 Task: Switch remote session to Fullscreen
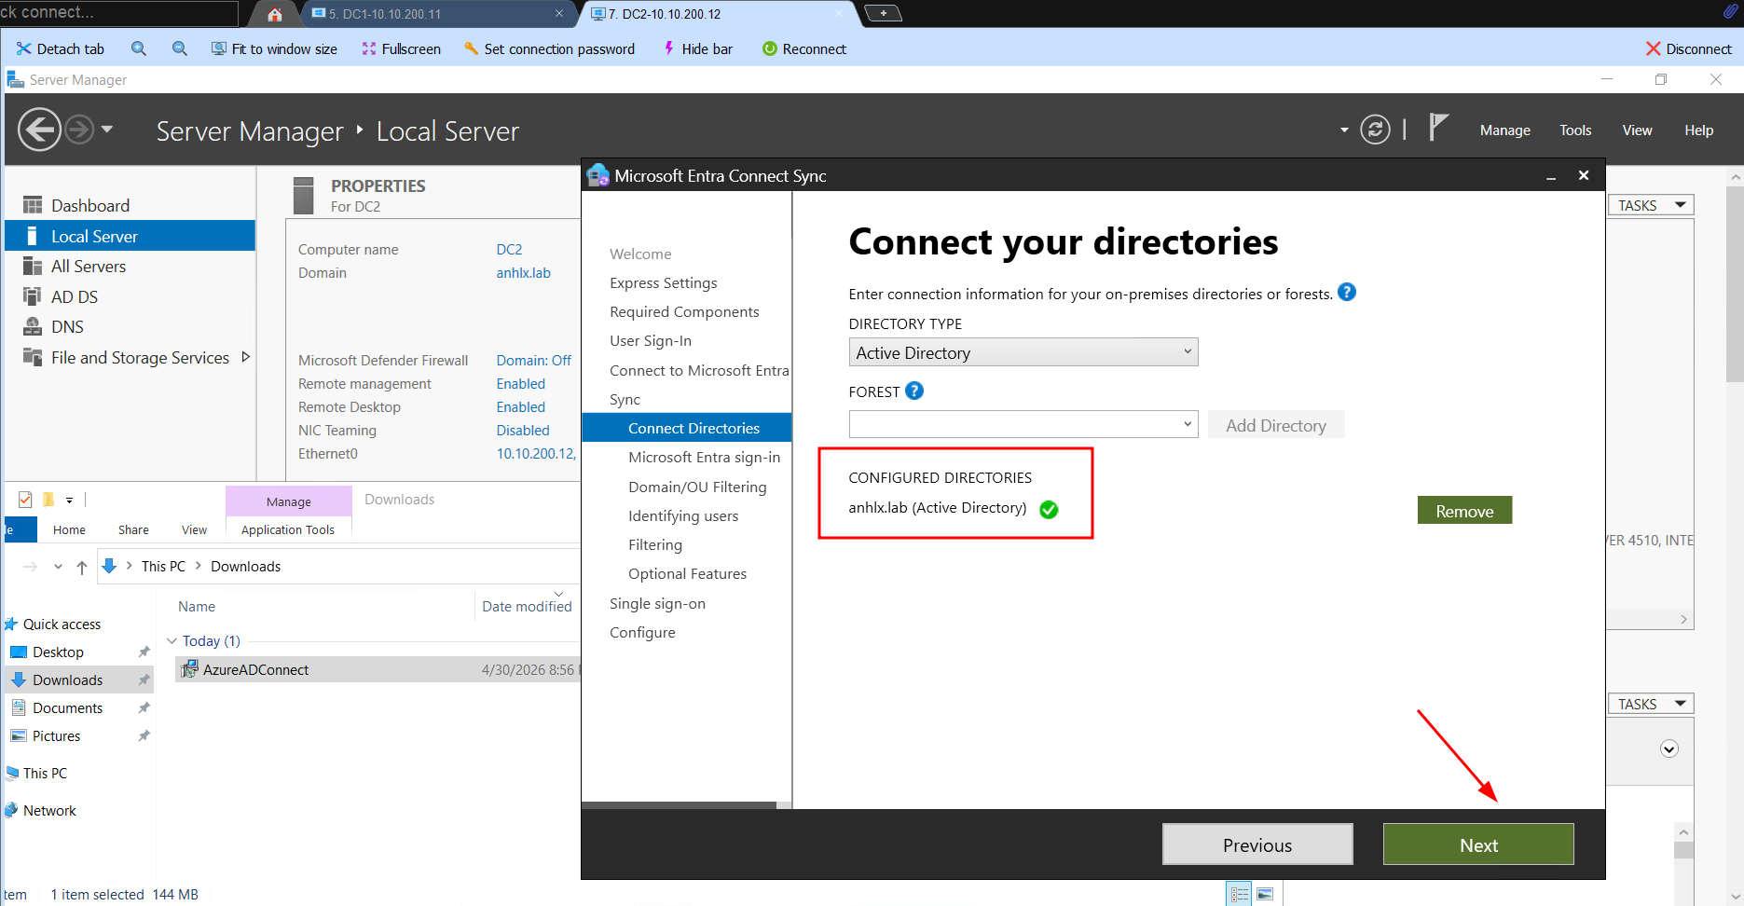coord(401,48)
